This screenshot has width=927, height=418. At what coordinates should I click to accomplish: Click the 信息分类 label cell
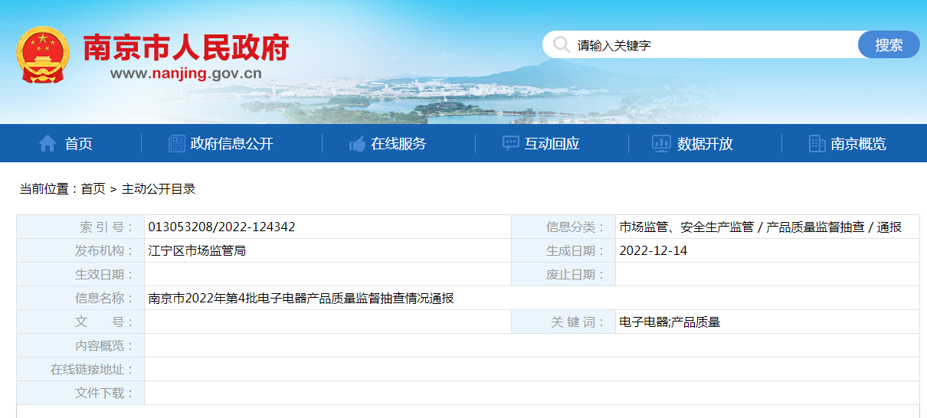point(564,227)
